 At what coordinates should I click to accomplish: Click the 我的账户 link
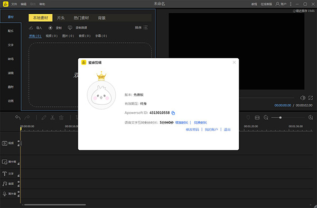[x=211, y=130]
